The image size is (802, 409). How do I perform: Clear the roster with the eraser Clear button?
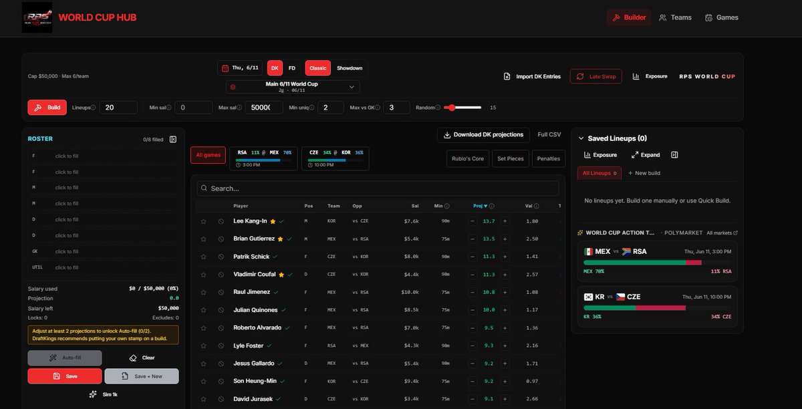pos(142,358)
